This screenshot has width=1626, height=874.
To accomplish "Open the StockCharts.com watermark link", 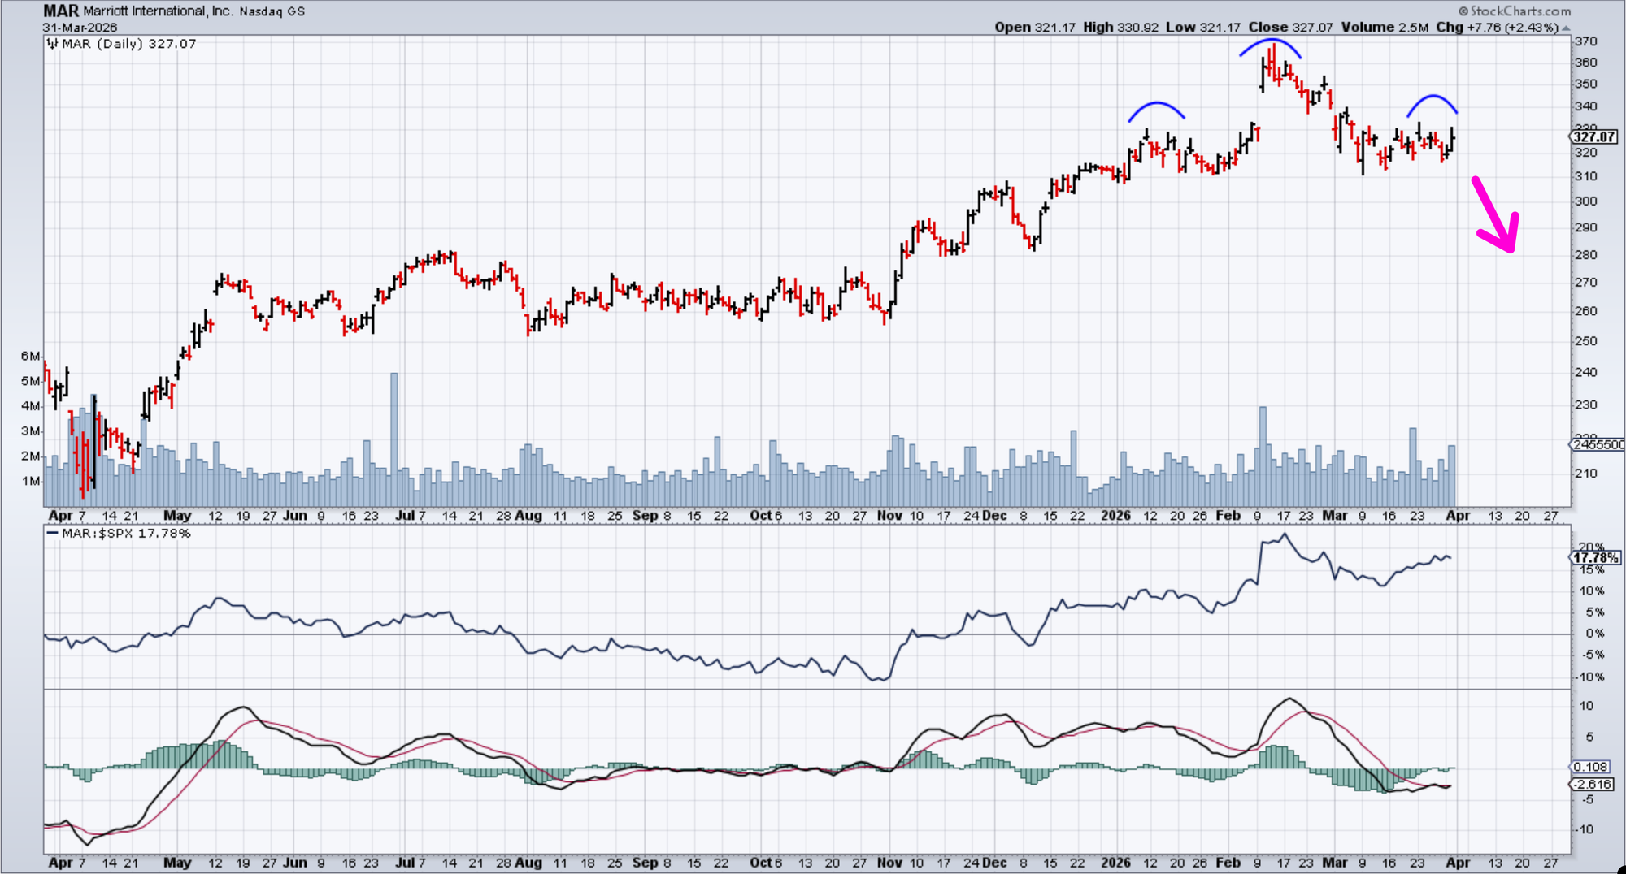I will click(x=1520, y=11).
